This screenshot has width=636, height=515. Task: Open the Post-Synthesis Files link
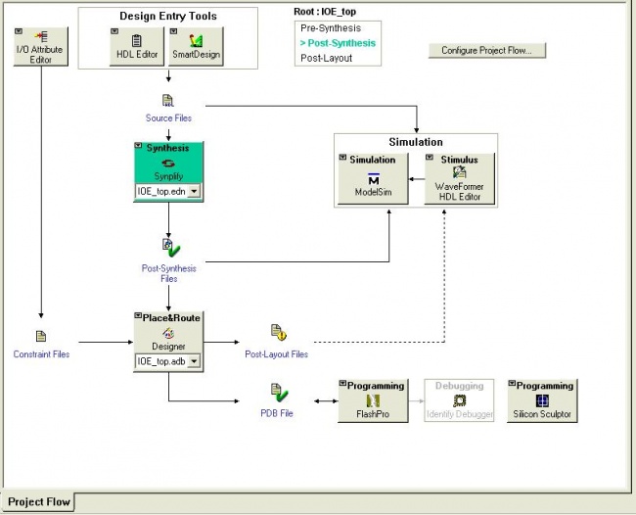(x=168, y=273)
